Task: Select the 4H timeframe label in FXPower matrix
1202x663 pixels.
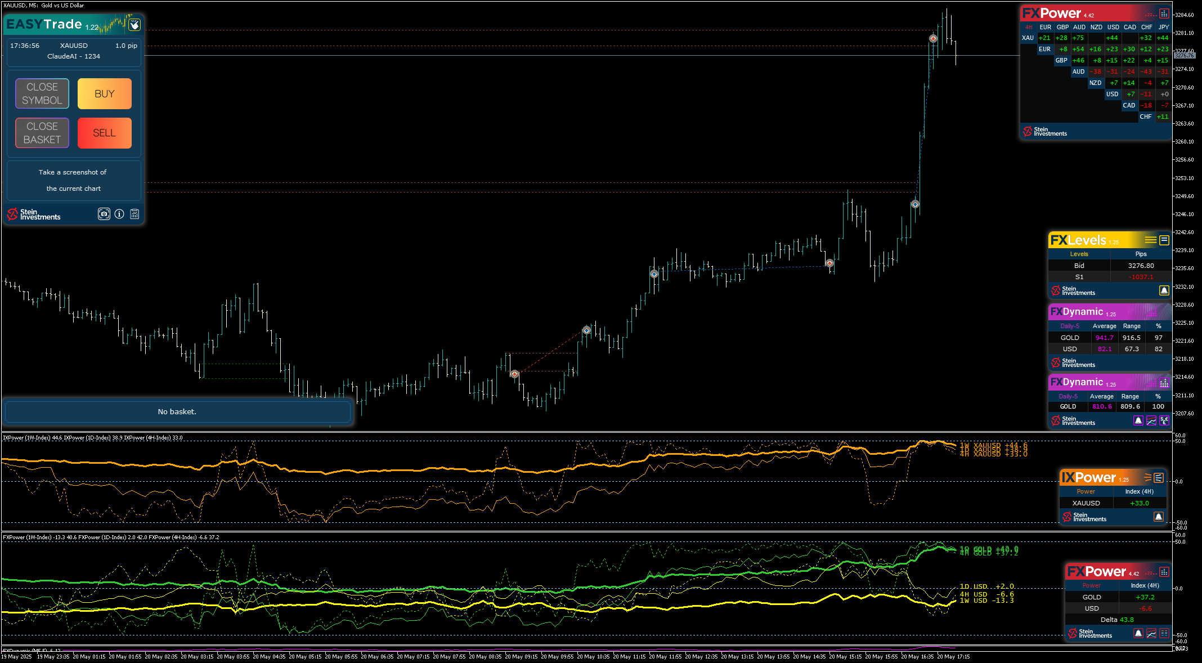Action: coord(1029,27)
